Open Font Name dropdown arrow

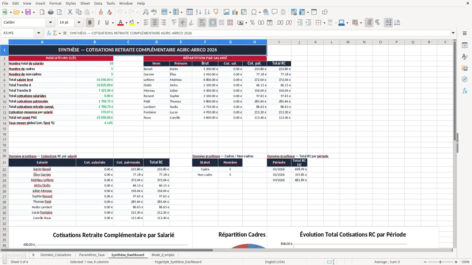(x=50, y=23)
